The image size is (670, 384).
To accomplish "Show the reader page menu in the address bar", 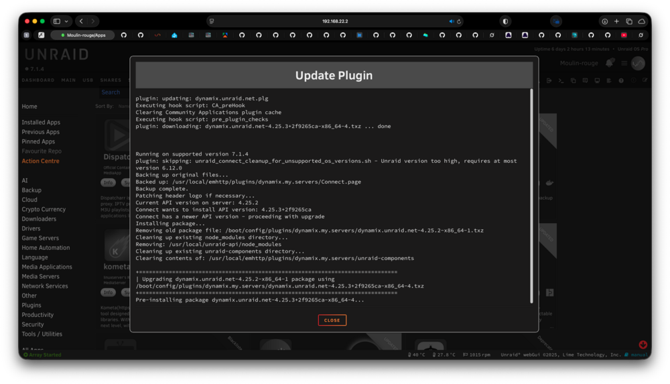I will (212, 21).
